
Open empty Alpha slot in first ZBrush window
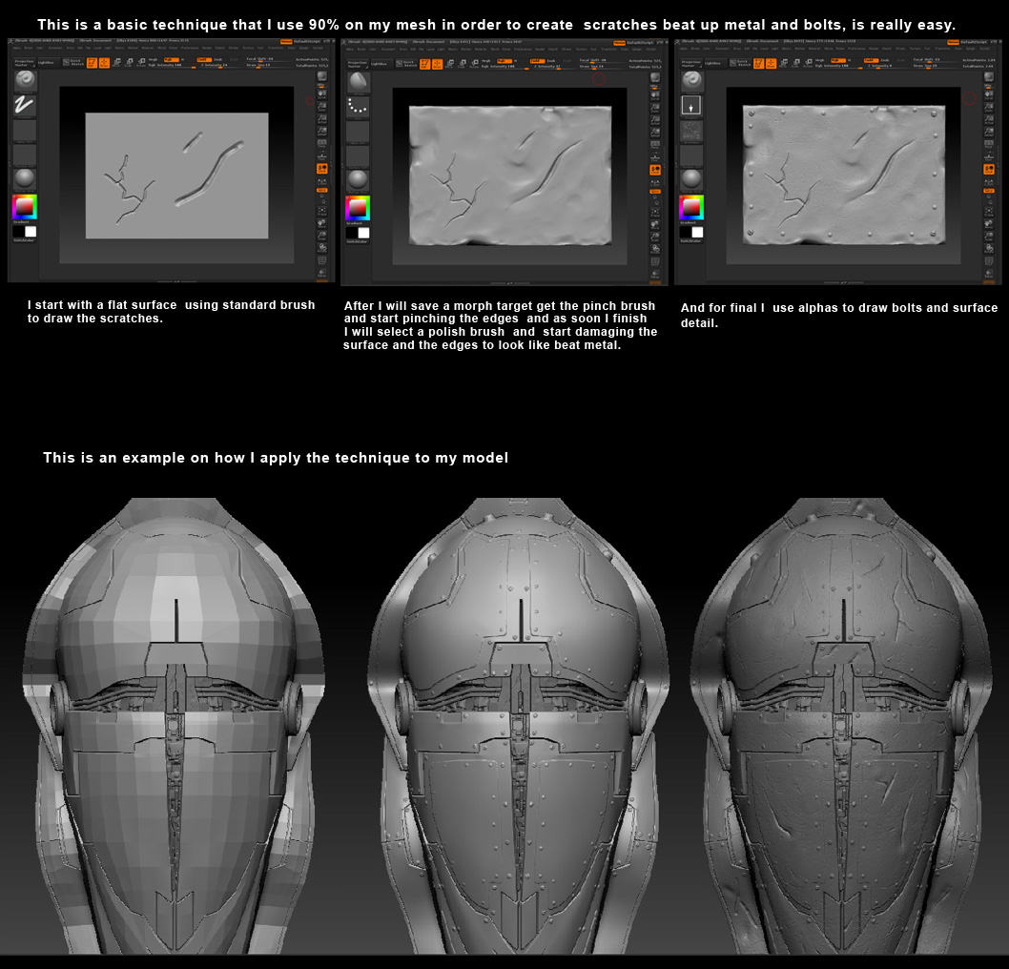click(25, 131)
